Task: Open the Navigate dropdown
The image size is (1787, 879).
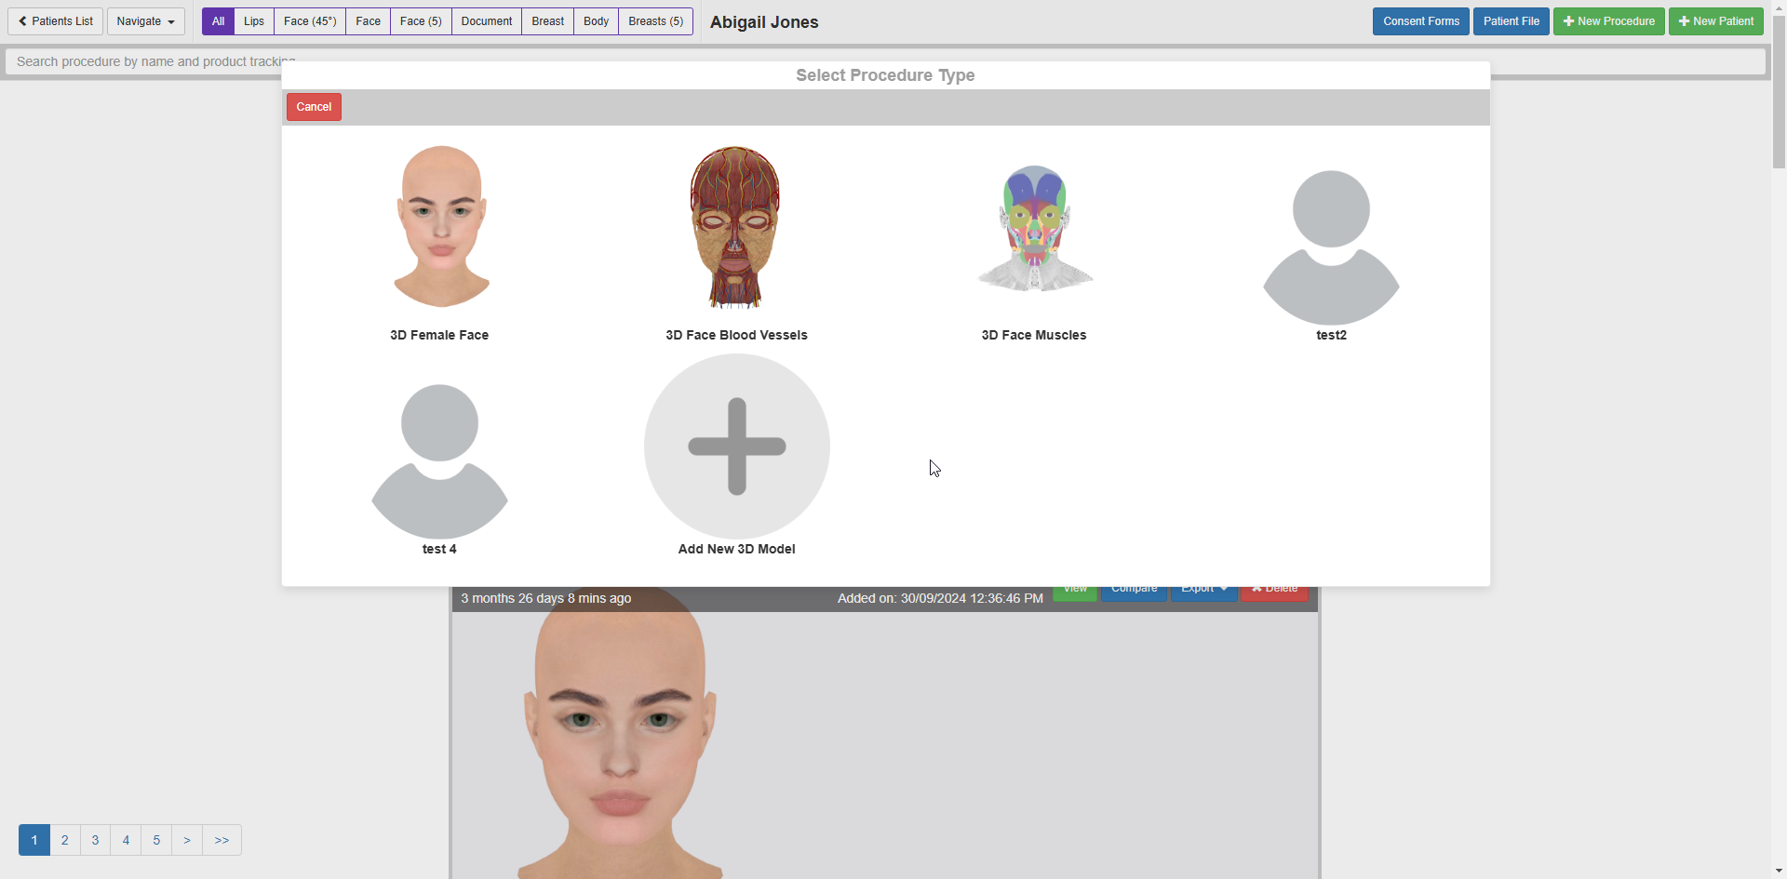Action: click(x=145, y=21)
